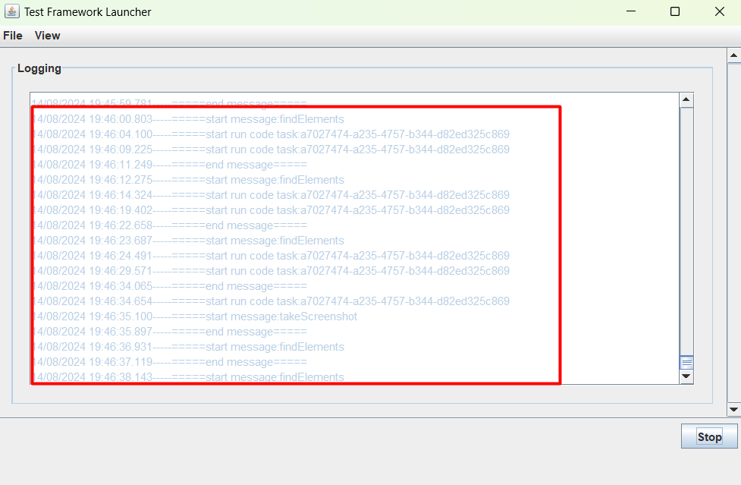Image resolution: width=741 pixels, height=485 pixels.
Task: Click the 'Test Framework Launcher' window title
Action: coord(88,12)
